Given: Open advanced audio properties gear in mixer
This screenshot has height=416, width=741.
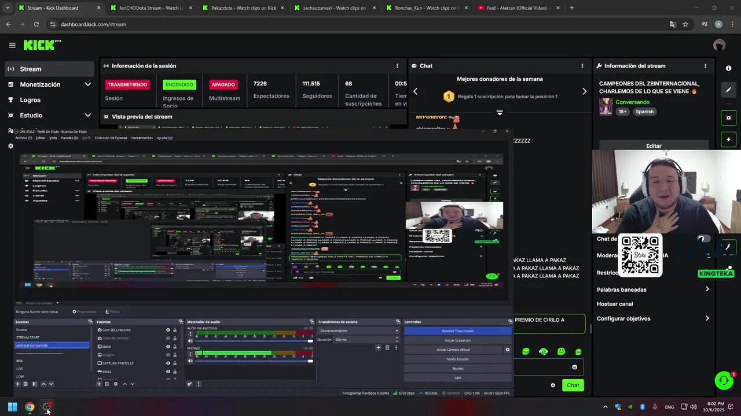Looking at the screenshot, I should click(189, 384).
